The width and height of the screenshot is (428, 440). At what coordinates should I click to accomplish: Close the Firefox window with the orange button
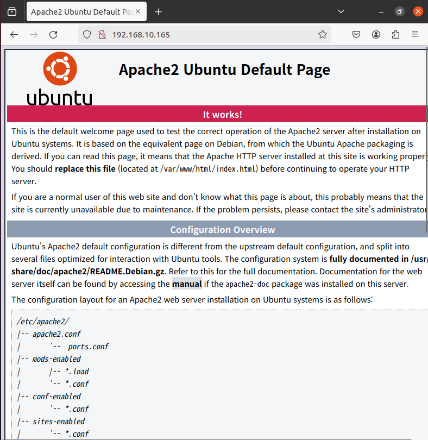click(418, 11)
